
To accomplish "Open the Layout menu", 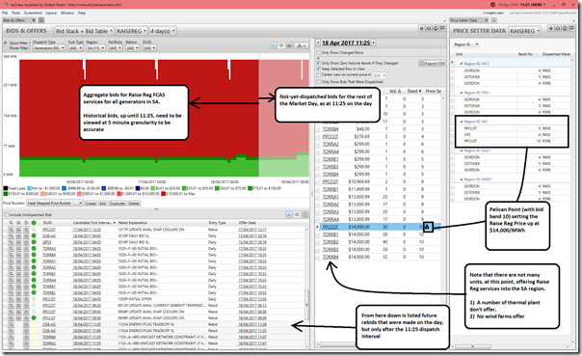I will [x=51, y=13].
